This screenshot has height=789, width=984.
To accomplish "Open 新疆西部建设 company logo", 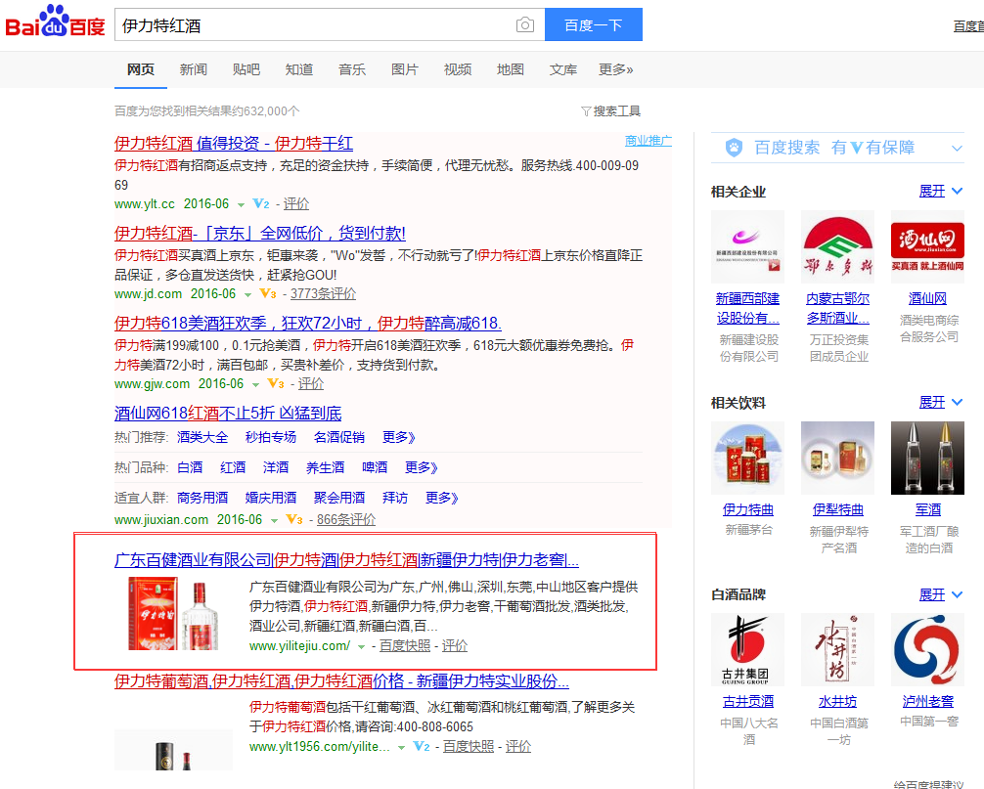I will tap(747, 247).
